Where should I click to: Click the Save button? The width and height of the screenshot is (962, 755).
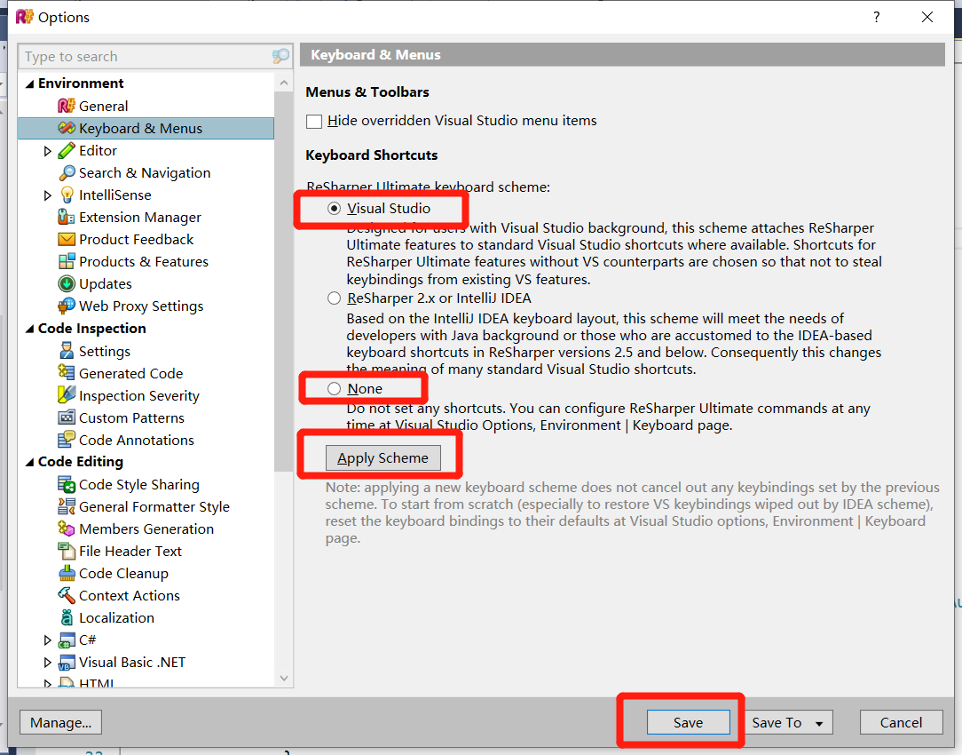(689, 722)
